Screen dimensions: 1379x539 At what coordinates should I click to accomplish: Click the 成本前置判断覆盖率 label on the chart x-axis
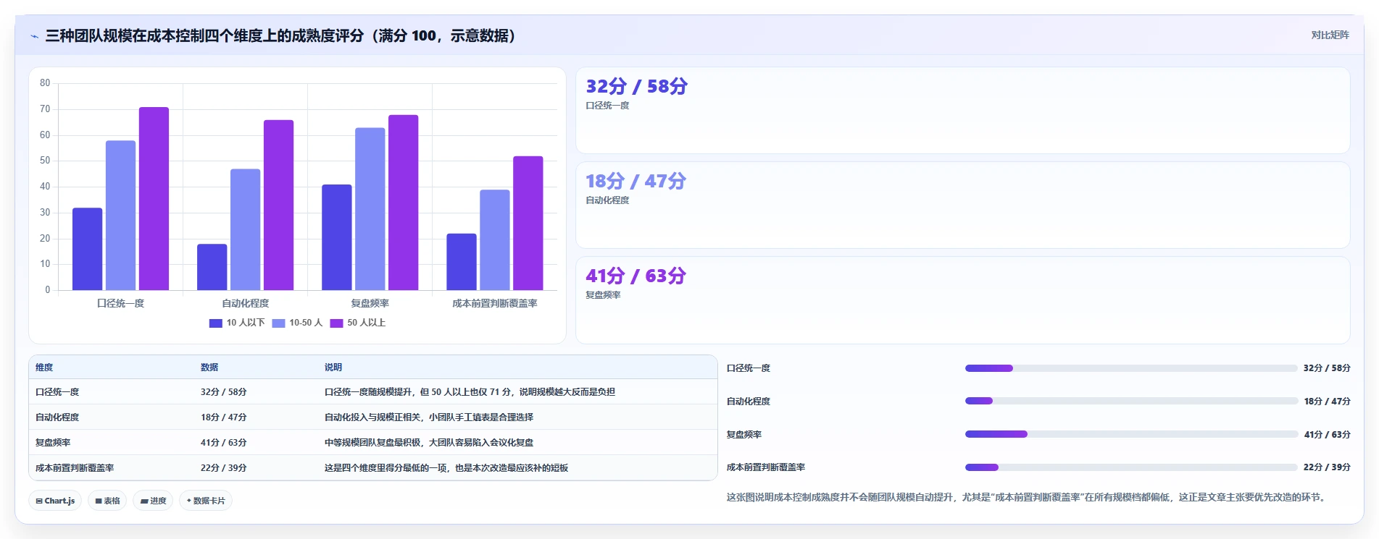[x=495, y=303]
